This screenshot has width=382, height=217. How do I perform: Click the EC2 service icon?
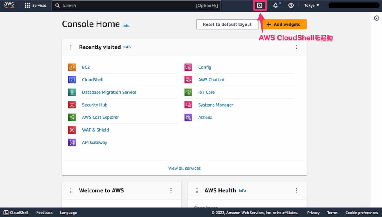tap(72, 67)
